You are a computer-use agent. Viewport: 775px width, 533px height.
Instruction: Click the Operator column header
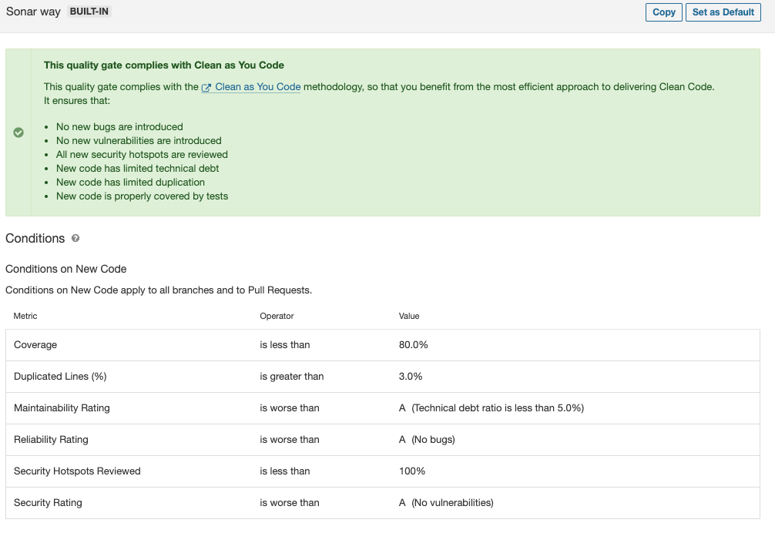click(x=277, y=316)
